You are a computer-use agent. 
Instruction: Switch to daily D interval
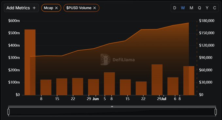(x=175, y=8)
